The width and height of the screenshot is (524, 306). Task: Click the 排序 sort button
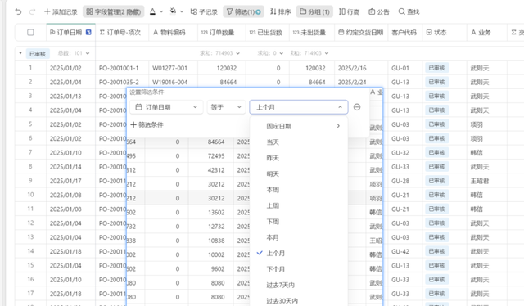click(280, 11)
